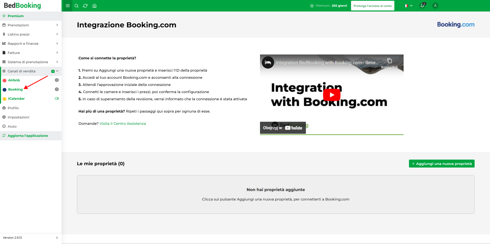The height and width of the screenshot is (244, 490).
Task: Open Aiuto in the sidebar
Action: click(31, 126)
